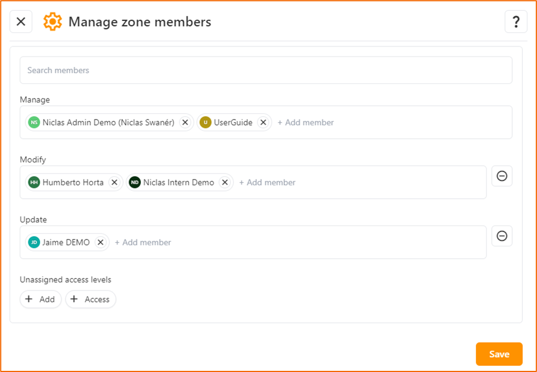Add a member to the Manage level

tap(306, 122)
